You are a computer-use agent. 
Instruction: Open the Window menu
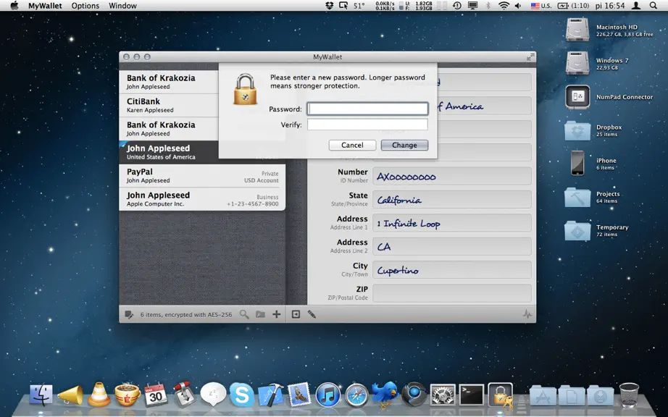click(x=122, y=6)
